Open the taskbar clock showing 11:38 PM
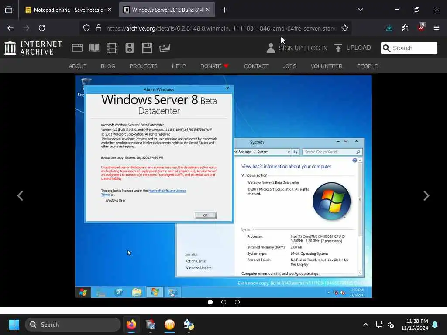Viewport: 447px width, 335px height. [415, 325]
